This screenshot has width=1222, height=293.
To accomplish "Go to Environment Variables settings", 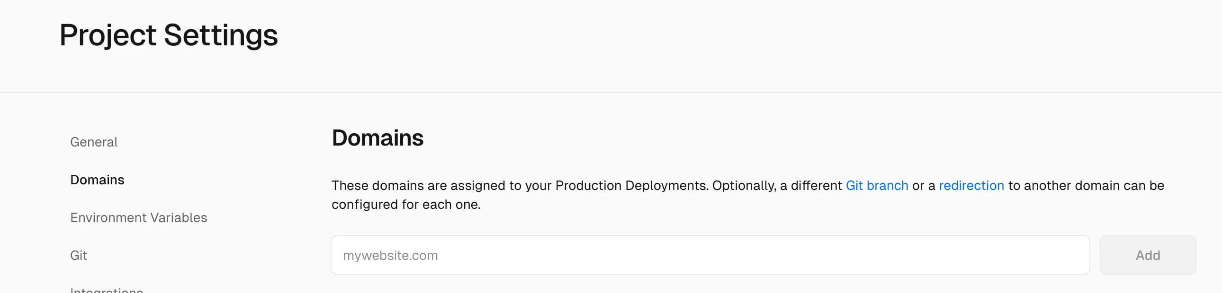I will point(138,218).
